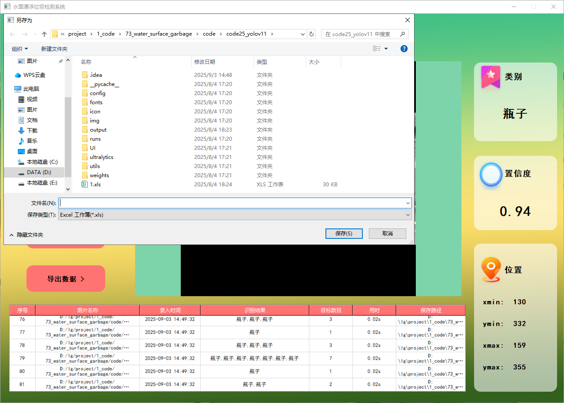The width and height of the screenshot is (564, 403).
Task: Click the search magnifier icon
Action: point(403,34)
